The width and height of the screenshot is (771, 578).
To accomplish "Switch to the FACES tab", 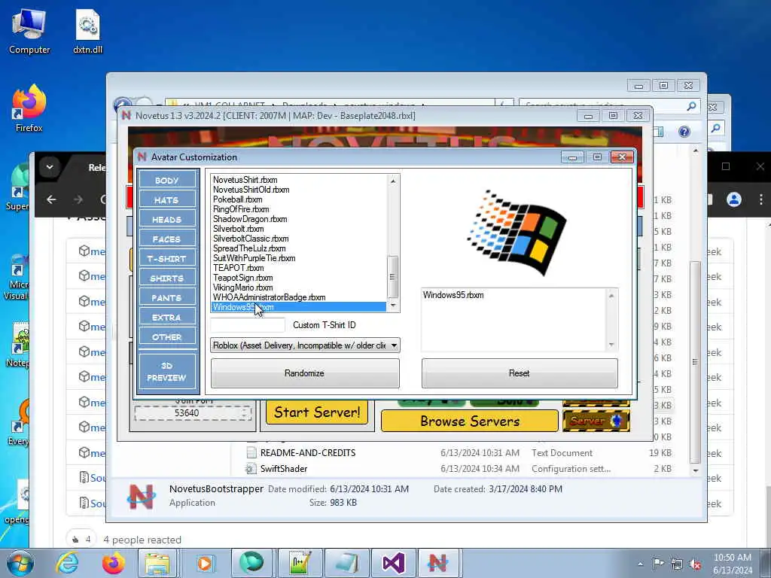I will [167, 239].
